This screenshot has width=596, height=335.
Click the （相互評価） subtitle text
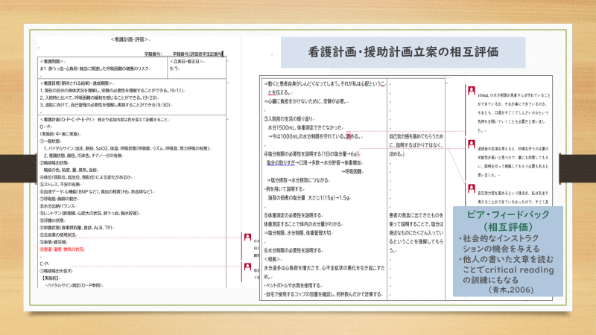click(x=508, y=227)
